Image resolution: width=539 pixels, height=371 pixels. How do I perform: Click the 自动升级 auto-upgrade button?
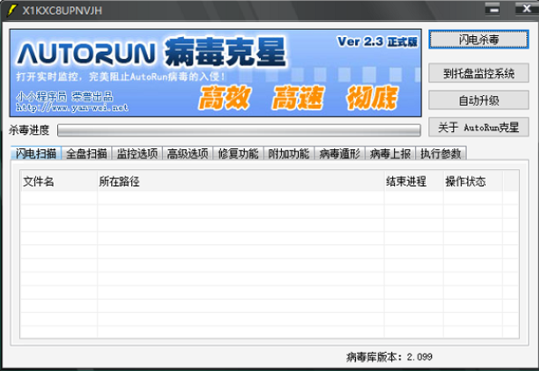coord(478,100)
